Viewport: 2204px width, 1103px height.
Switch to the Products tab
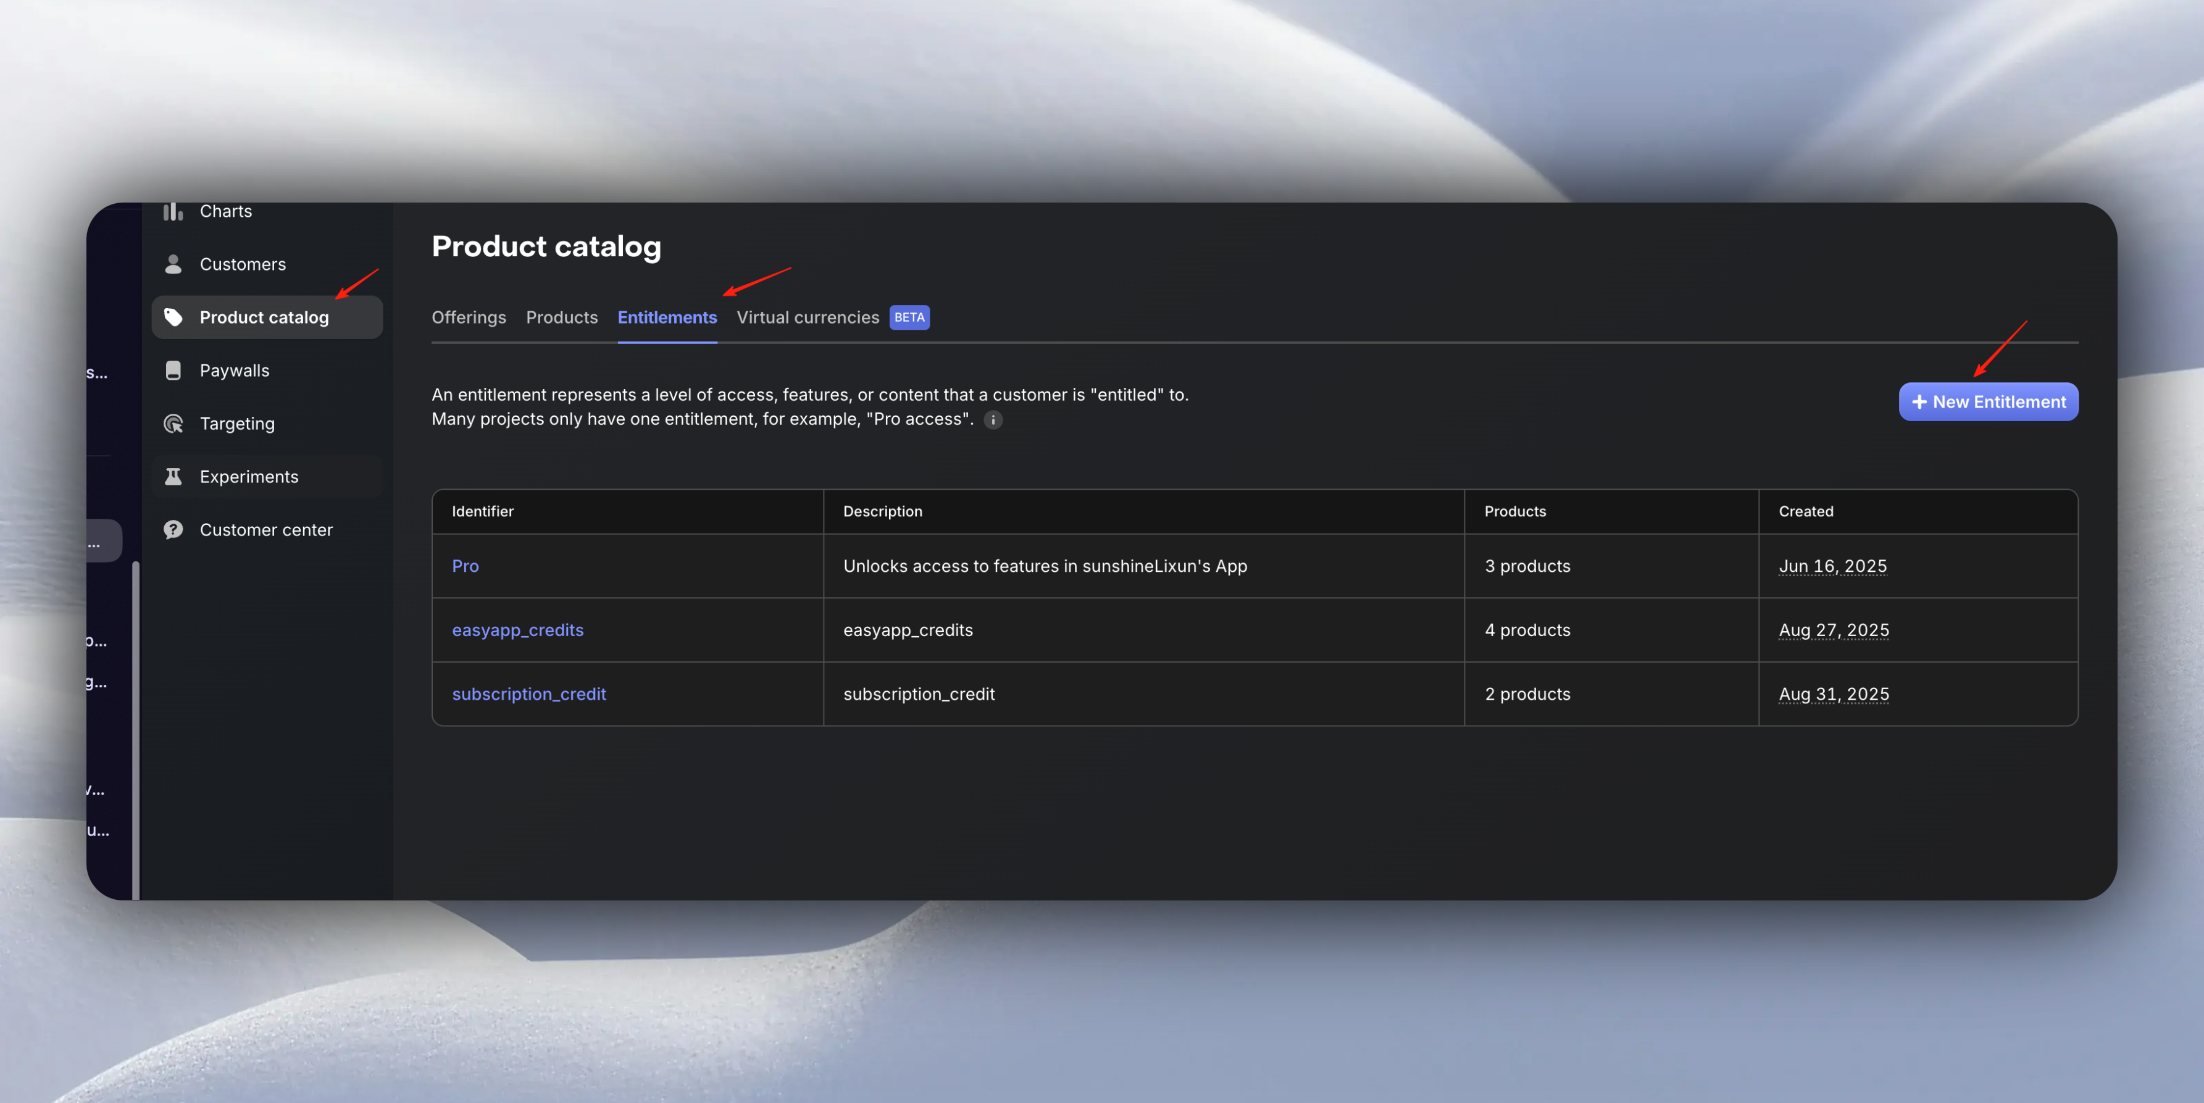[x=561, y=317]
